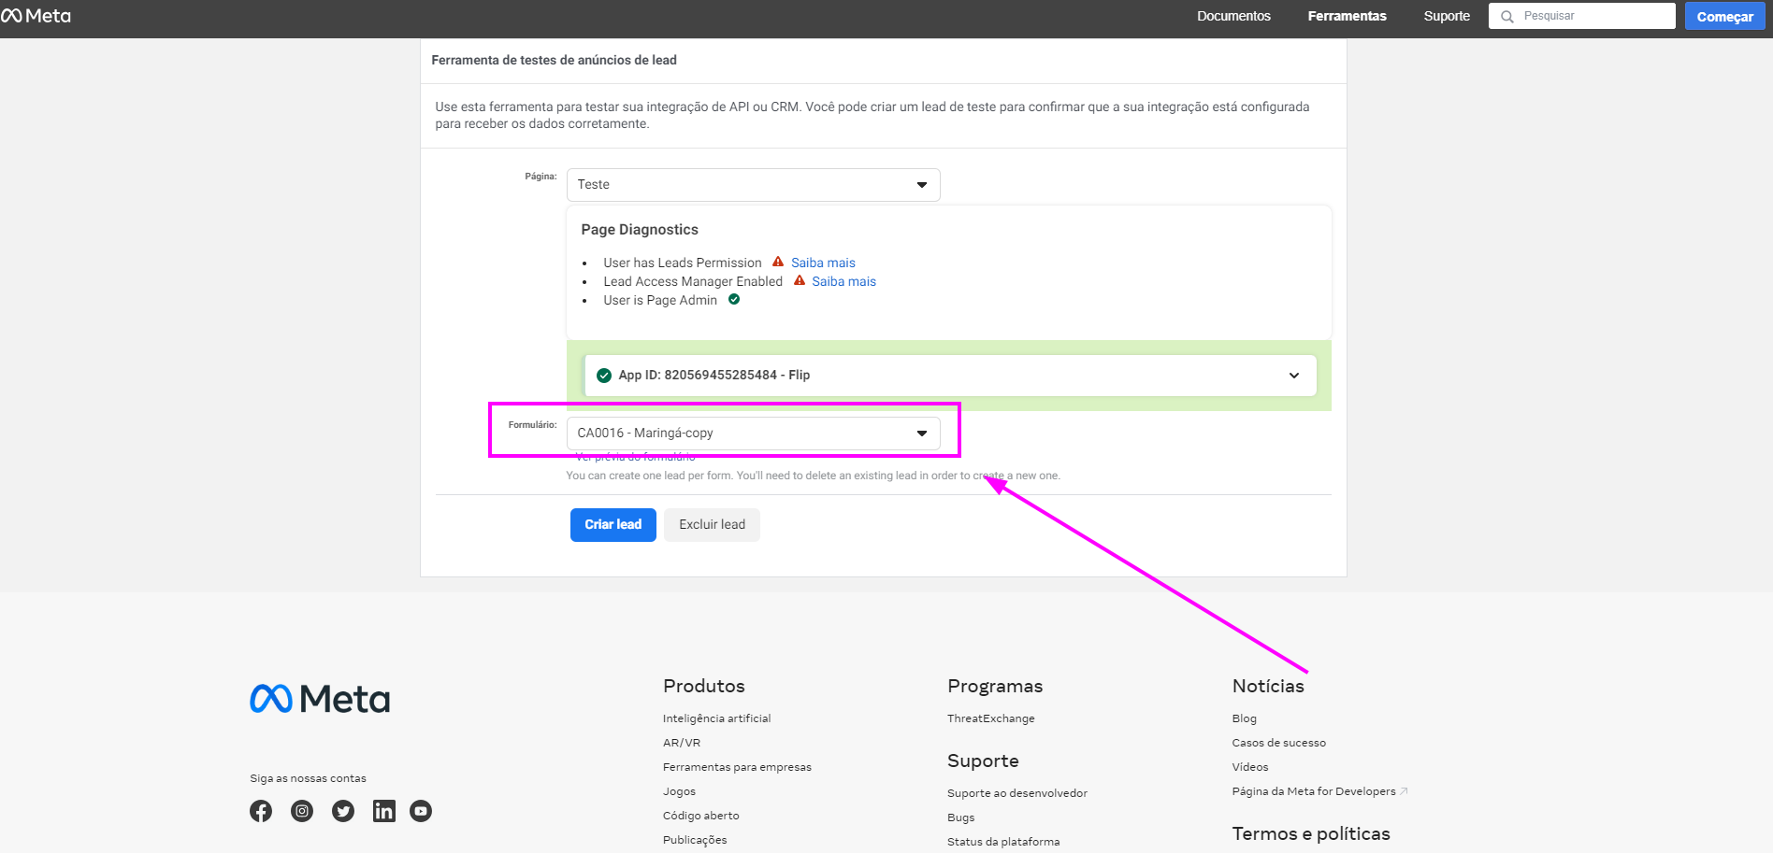Viewport: 1773px width, 853px height.
Task: Click the Ferramenta de testes de anúncios title
Action: click(x=554, y=60)
